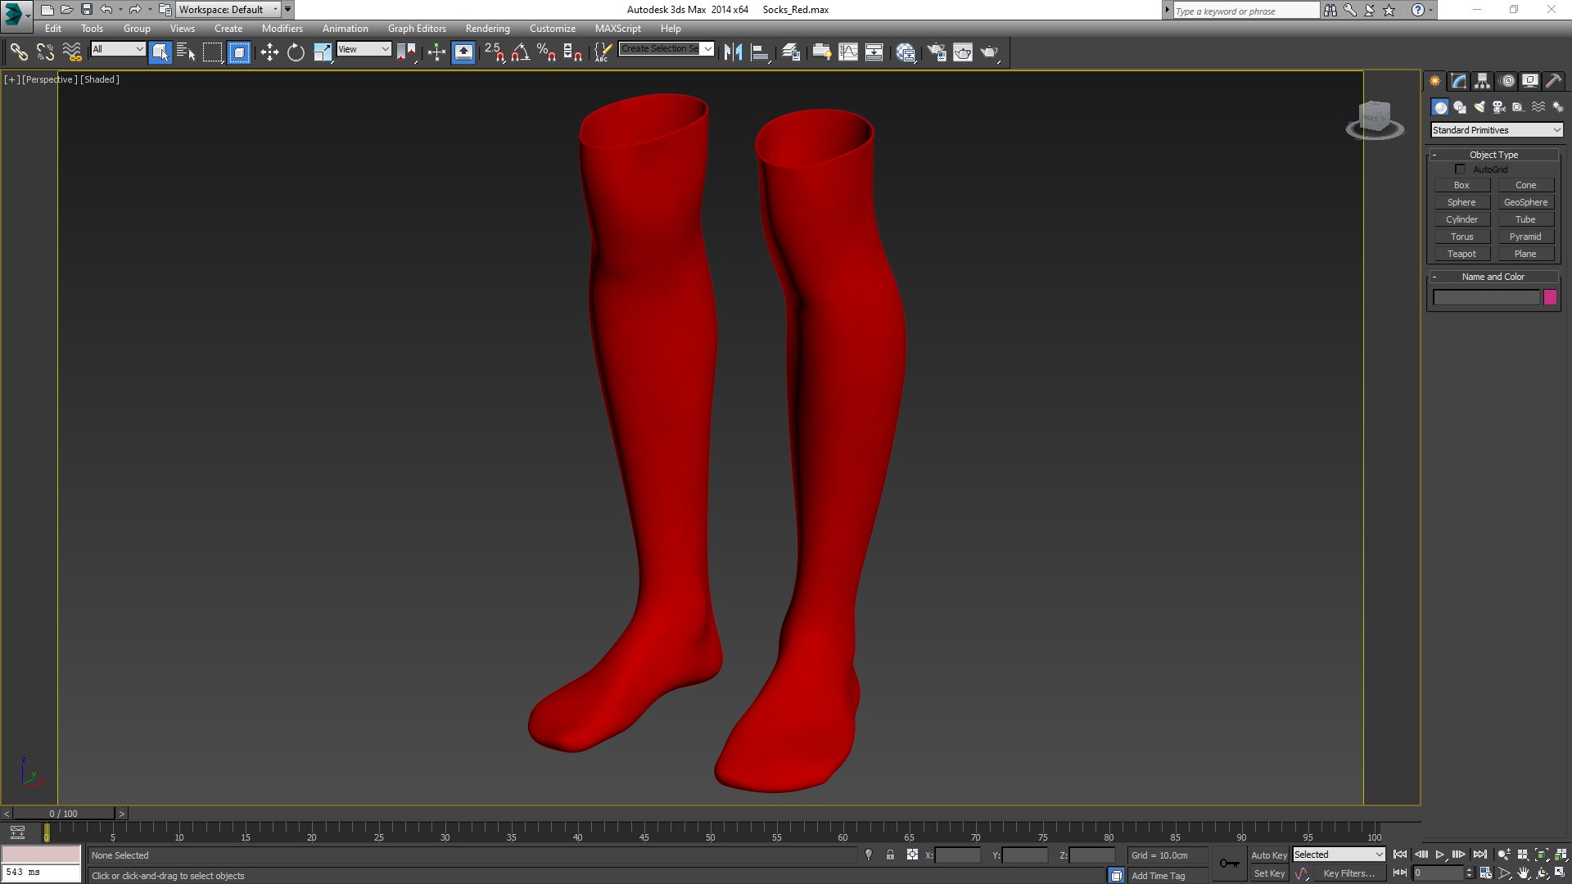1572x884 pixels.
Task: Select Lights category in Create panel
Action: [x=1479, y=107]
